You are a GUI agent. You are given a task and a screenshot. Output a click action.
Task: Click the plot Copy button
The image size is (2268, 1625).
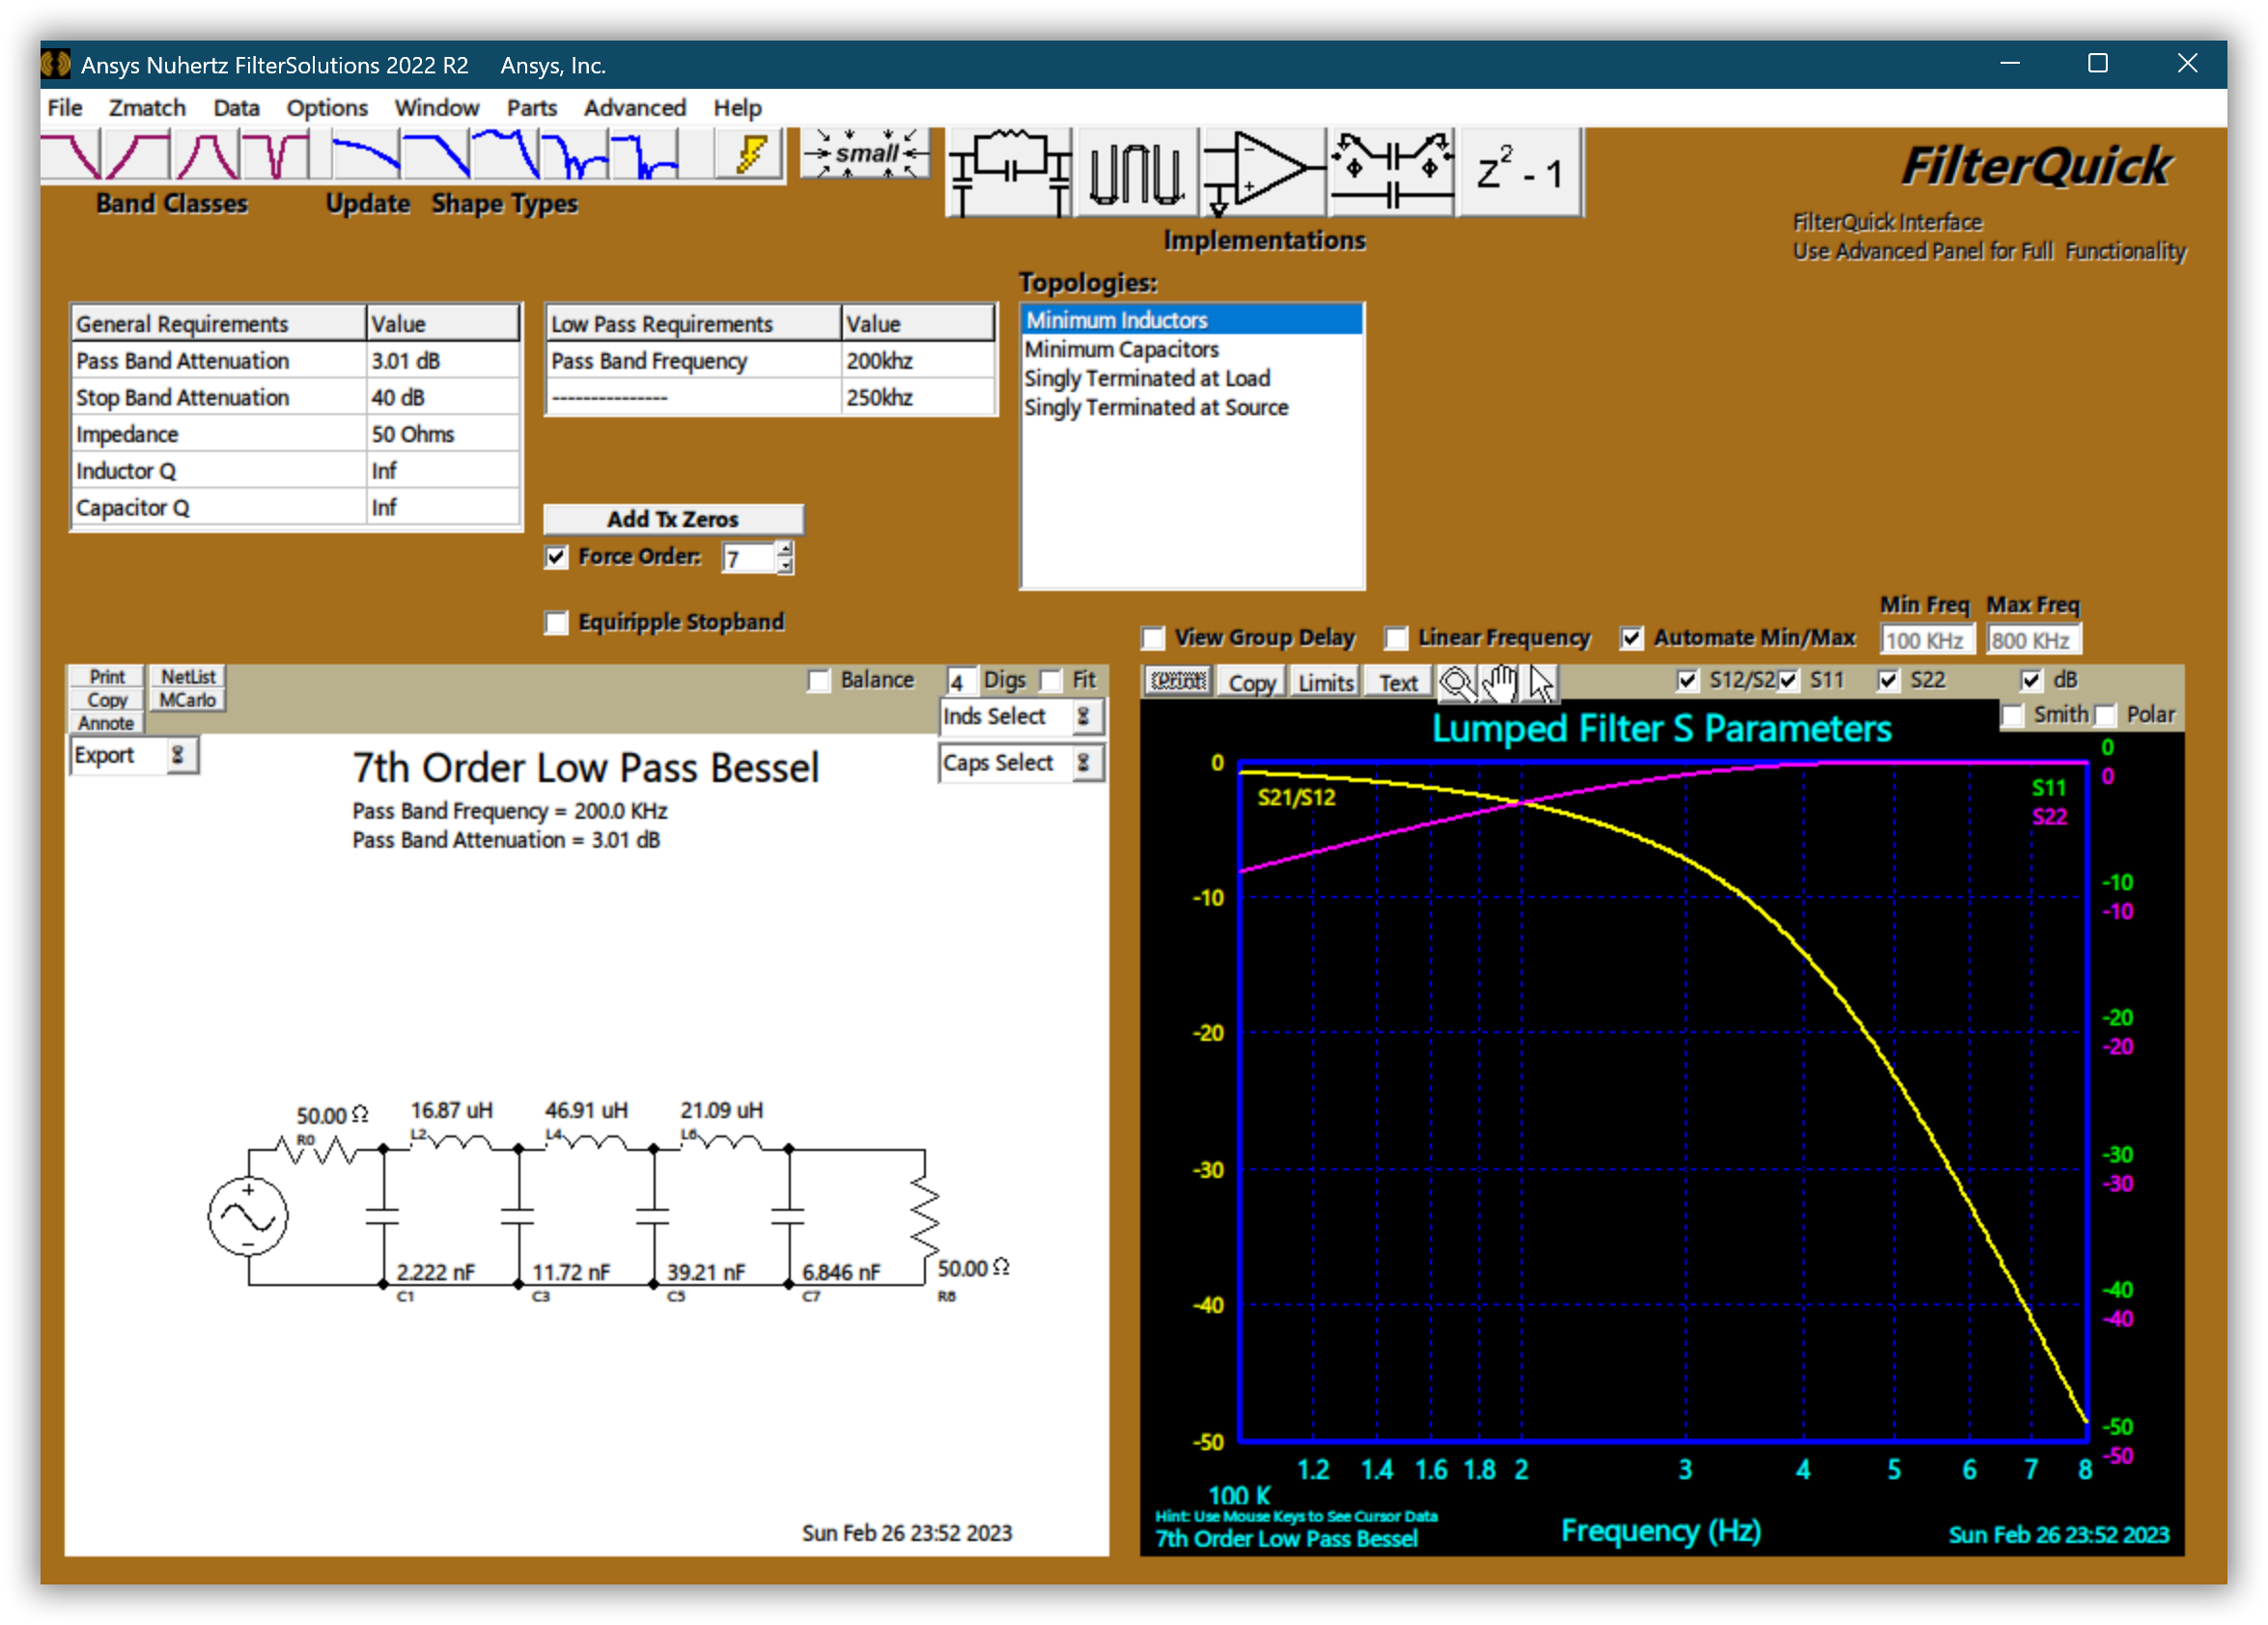[x=1252, y=683]
